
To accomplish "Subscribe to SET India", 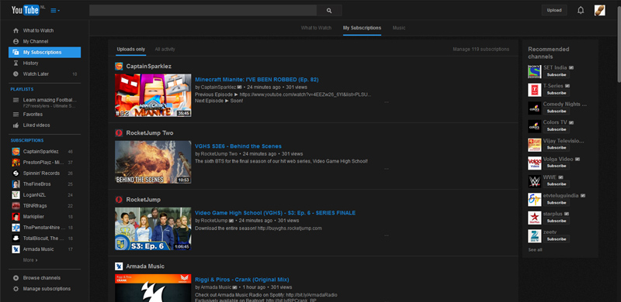I will [557, 74].
